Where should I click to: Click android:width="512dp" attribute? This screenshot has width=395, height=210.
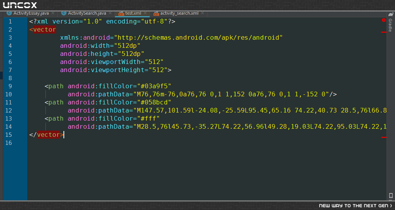(100, 46)
